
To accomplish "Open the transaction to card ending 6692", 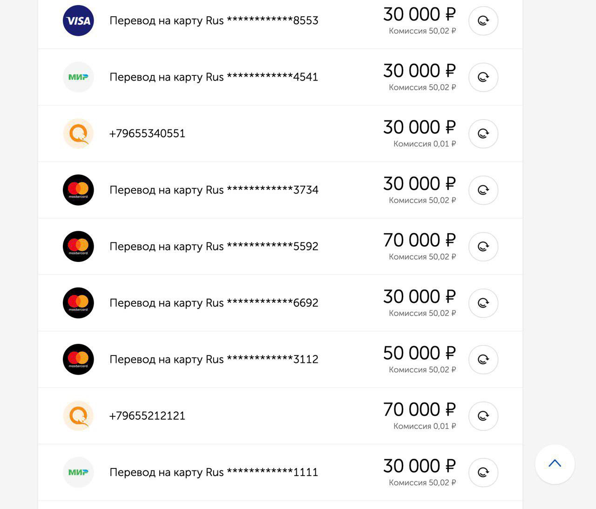I will coord(214,303).
